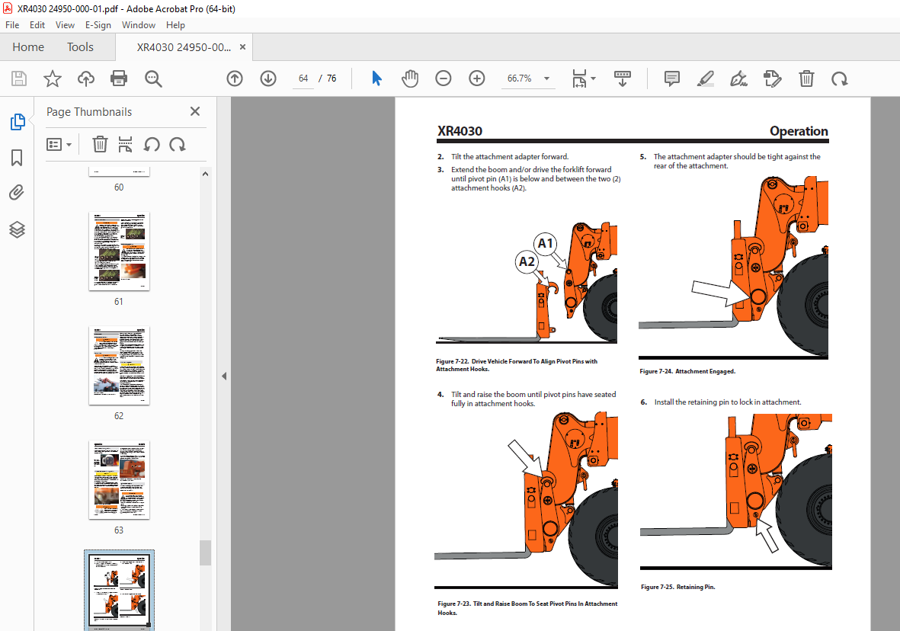Click step 2 Tilt the attachment adapter text

[510, 156]
